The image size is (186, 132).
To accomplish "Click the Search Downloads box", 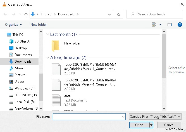I will (x=155, y=14).
